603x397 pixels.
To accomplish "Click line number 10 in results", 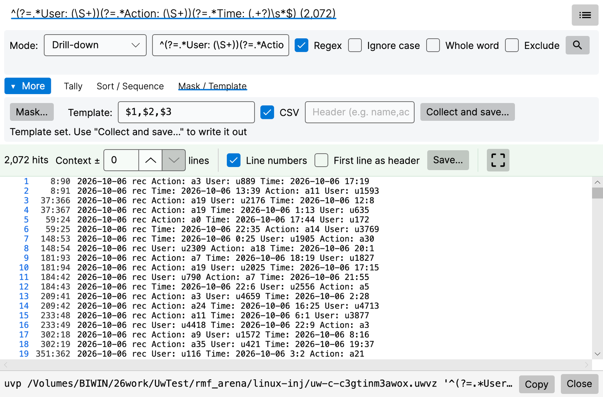I will click(x=24, y=268).
